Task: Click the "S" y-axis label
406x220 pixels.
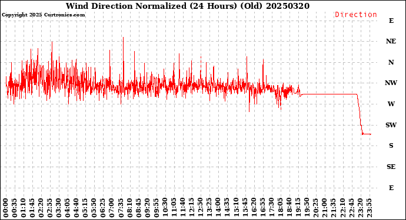Action: (391, 145)
